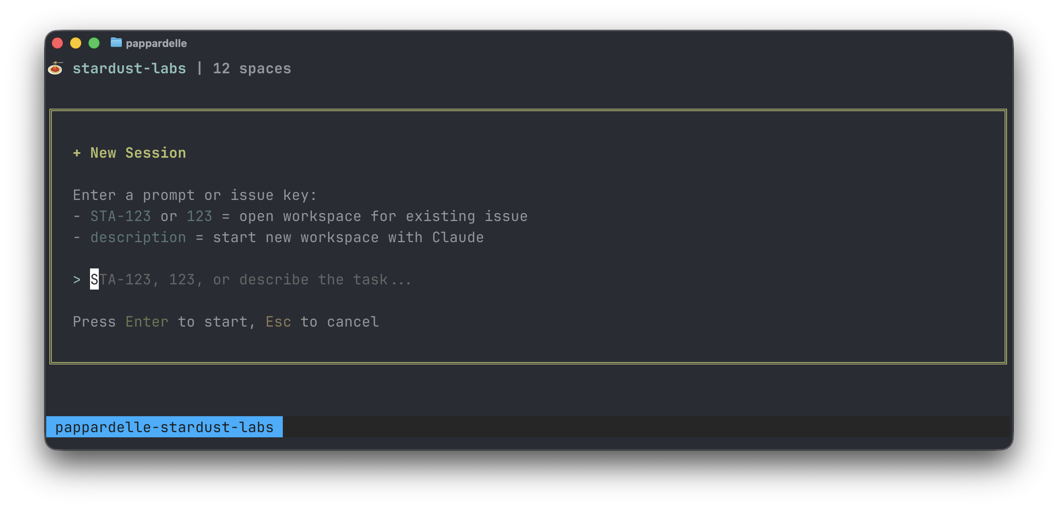This screenshot has height=509, width=1058.
Task: Click the Enter key hint label
Action: tap(147, 321)
